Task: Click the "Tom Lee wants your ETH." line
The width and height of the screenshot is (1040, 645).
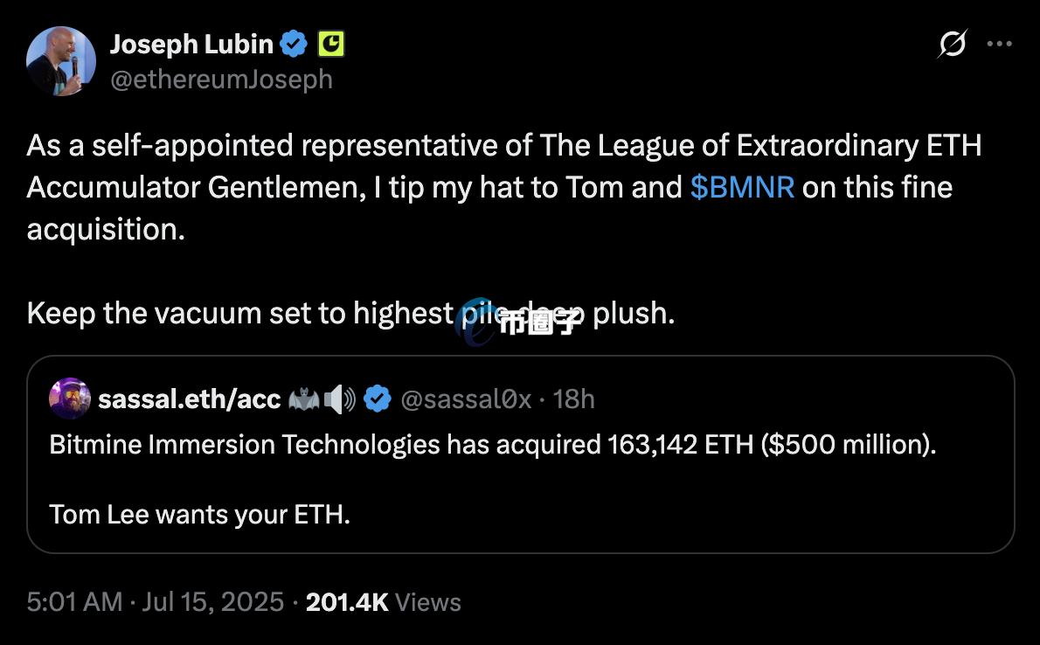Action: coord(200,514)
